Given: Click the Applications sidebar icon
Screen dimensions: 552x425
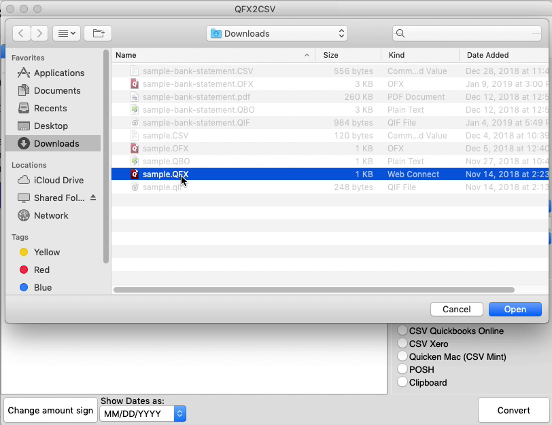Looking at the screenshot, I should point(24,73).
